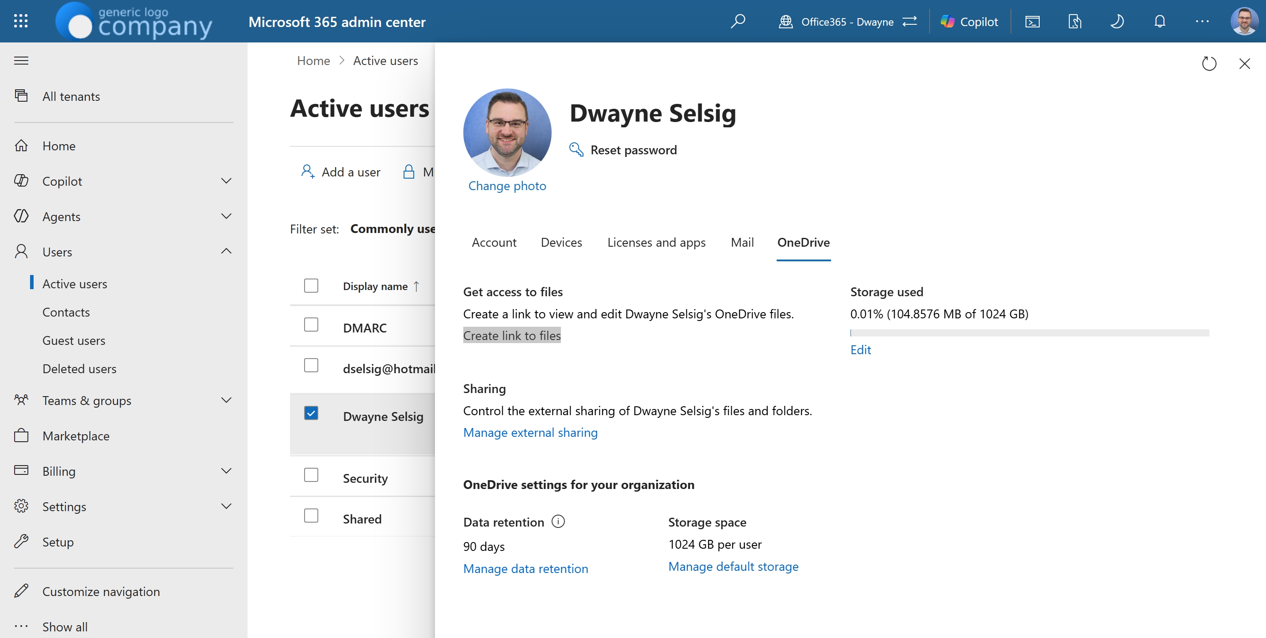Screen dimensions: 1266x638
Task: Open Manage external sharing link
Action: coord(530,432)
